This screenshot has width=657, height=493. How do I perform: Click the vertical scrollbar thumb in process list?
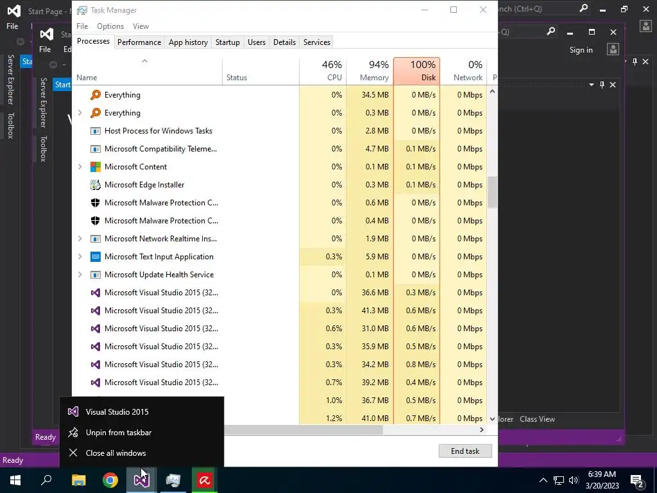(492, 192)
